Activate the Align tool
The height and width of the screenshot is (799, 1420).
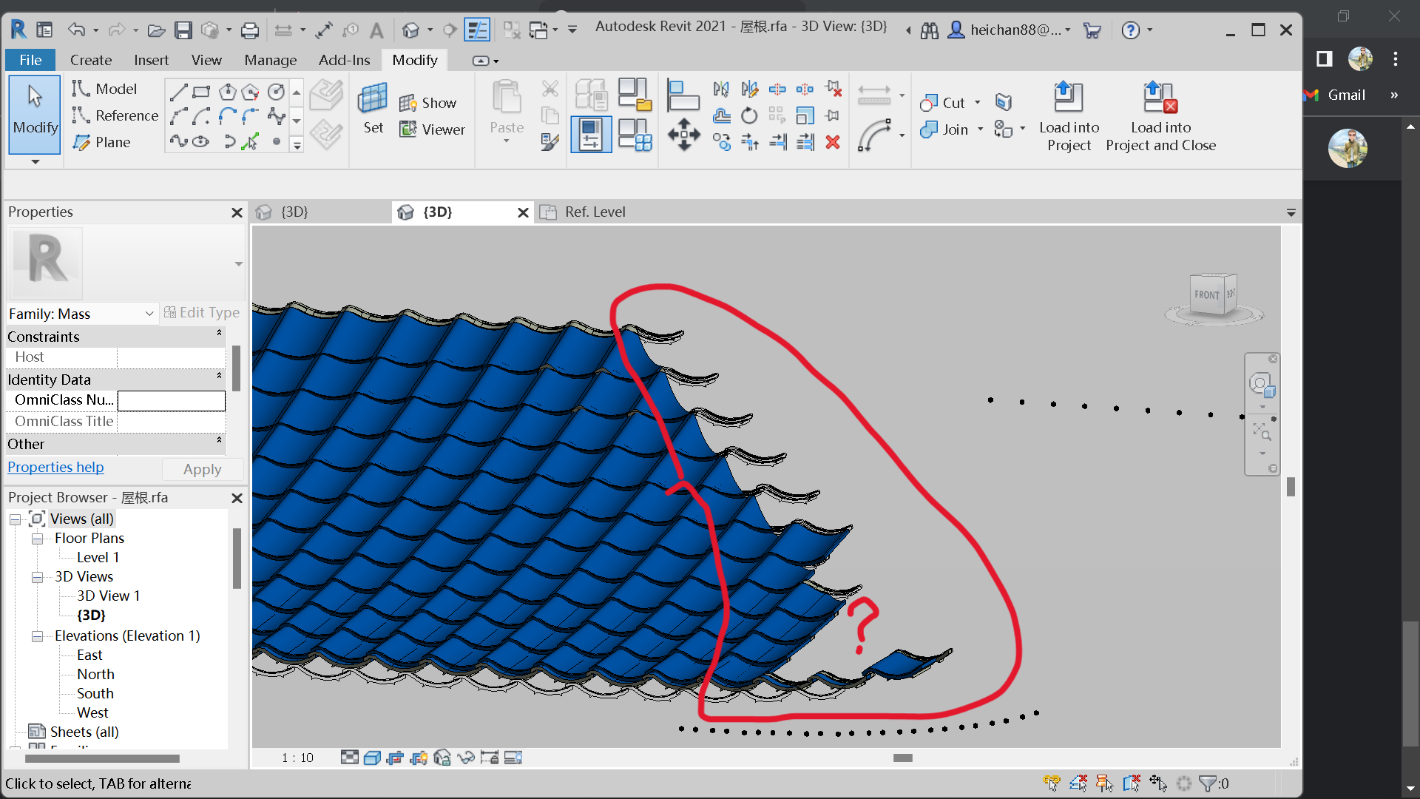point(683,96)
